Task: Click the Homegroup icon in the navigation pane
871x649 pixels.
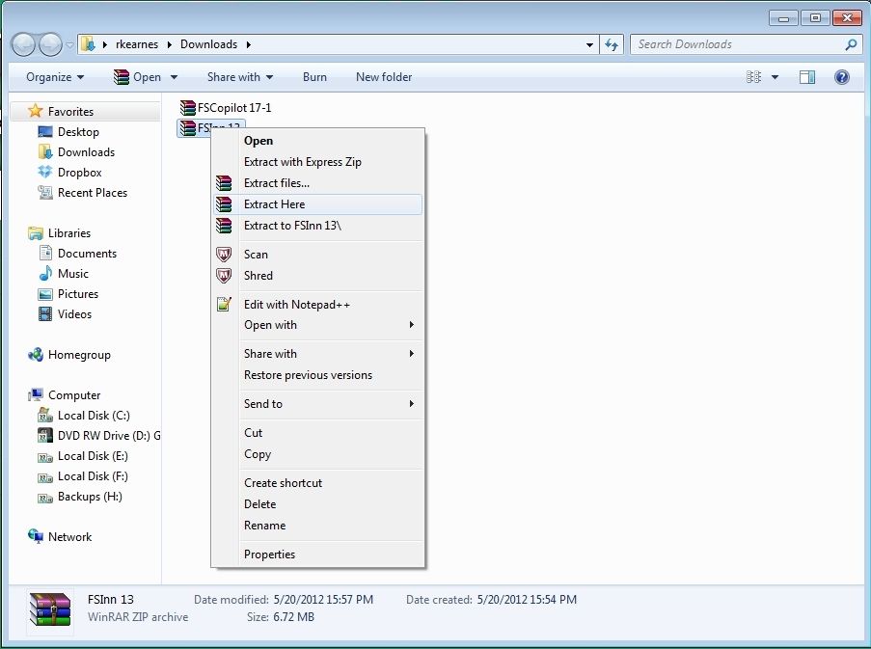Action: click(36, 354)
